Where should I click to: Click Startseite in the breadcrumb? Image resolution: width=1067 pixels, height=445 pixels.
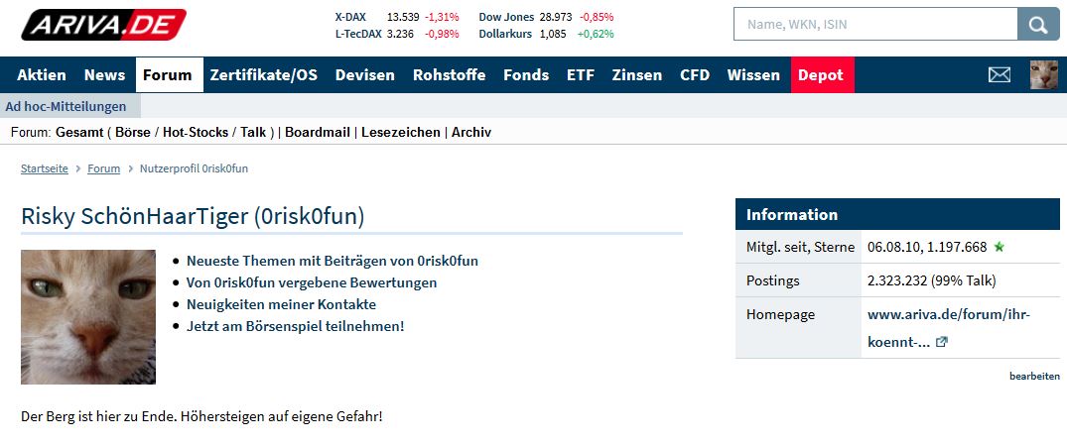[x=45, y=168]
